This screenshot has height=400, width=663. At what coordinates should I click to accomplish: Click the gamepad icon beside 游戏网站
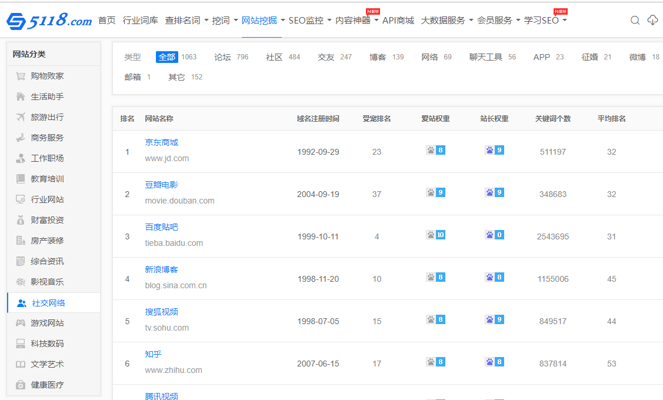[20, 323]
